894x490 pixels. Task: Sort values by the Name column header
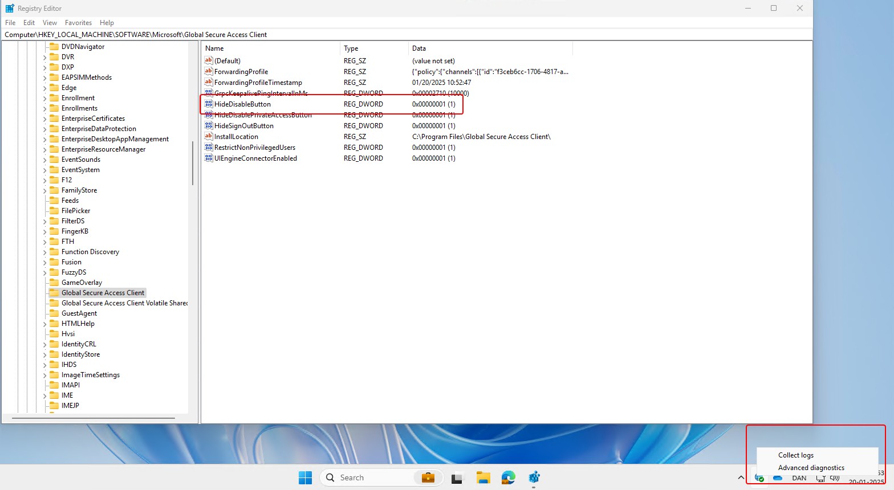(271, 48)
